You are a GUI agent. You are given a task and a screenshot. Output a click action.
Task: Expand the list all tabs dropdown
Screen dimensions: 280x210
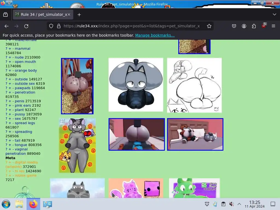coord(275,14)
